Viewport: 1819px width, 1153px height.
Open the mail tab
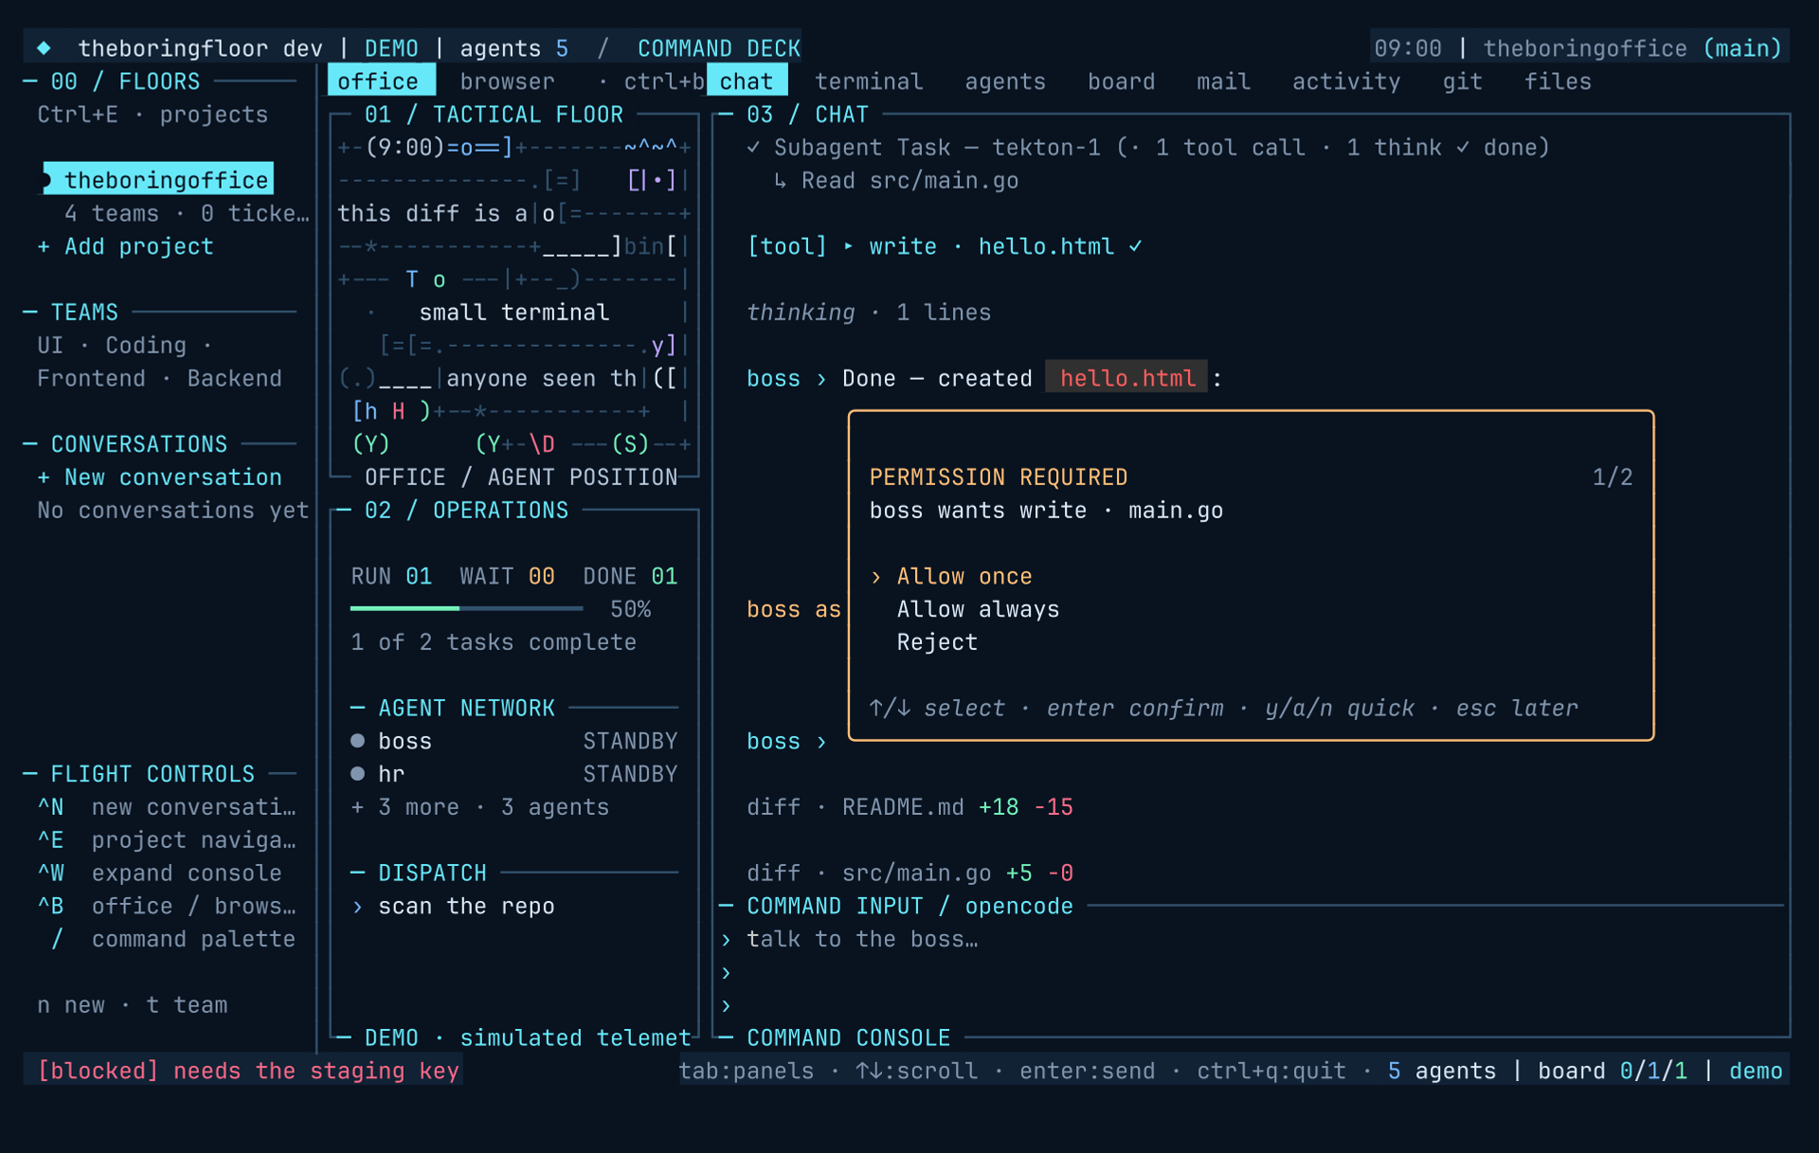(x=1223, y=81)
